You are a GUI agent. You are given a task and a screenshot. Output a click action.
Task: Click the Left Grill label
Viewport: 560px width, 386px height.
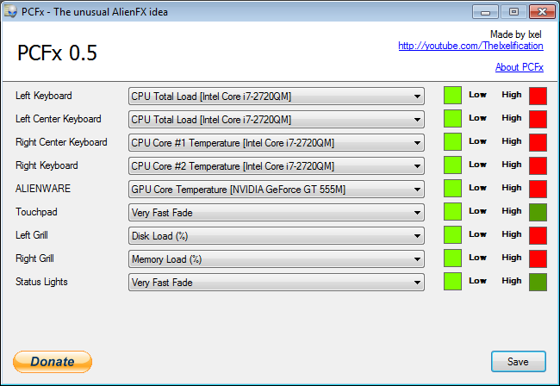coord(31,235)
